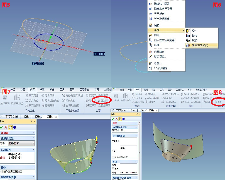Confirm the trim with 图8 panel's green check
Screen dimensions: 225x180
click(113, 119)
